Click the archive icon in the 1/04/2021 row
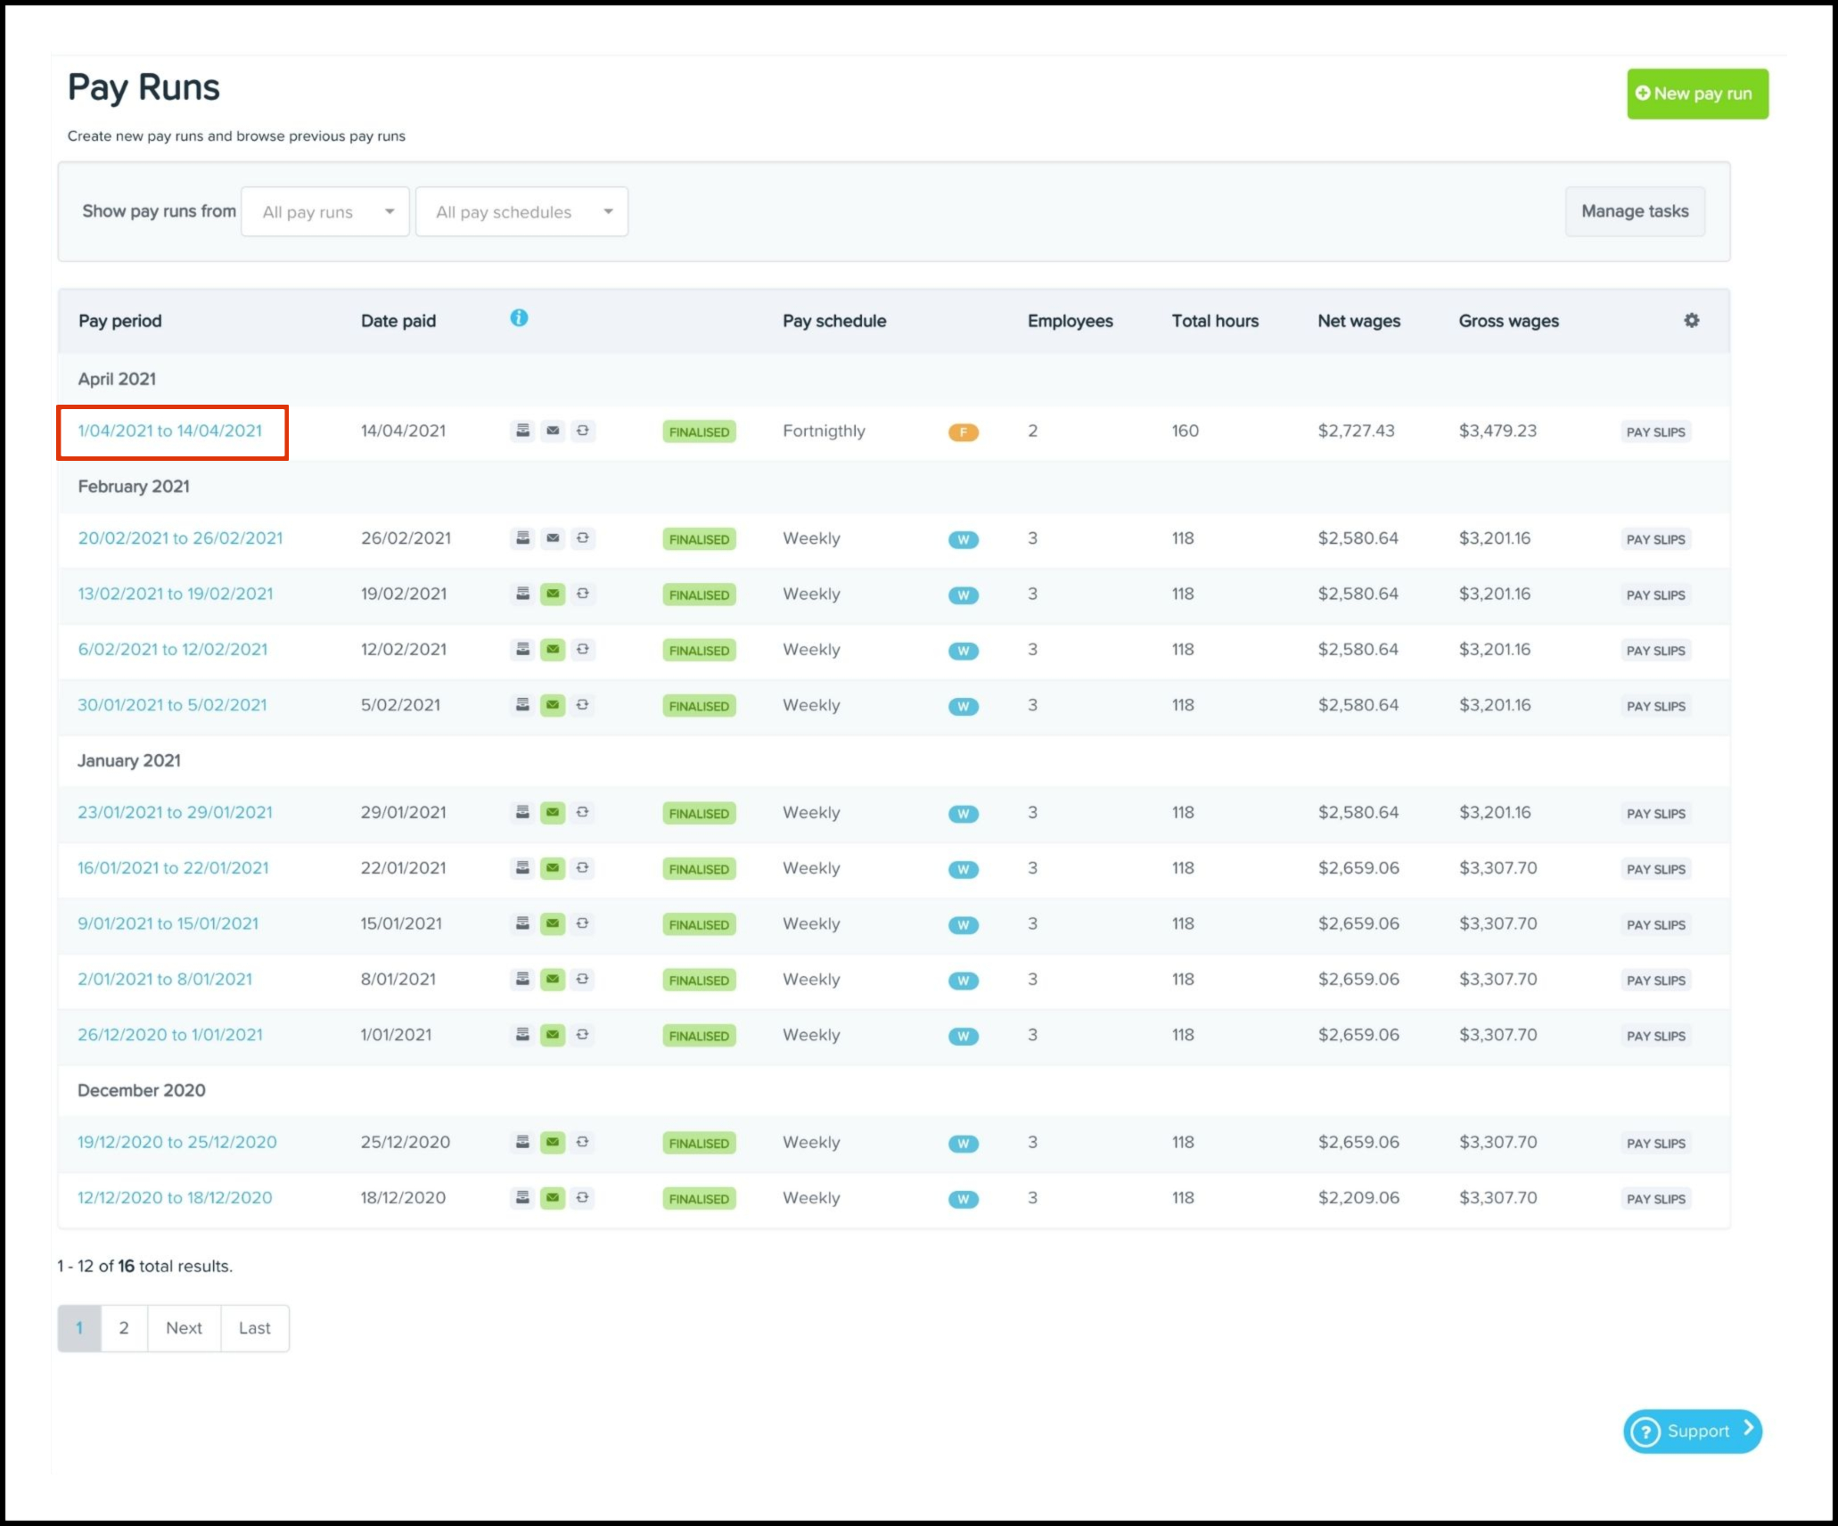Screen dimensions: 1838x1526 click(x=523, y=431)
